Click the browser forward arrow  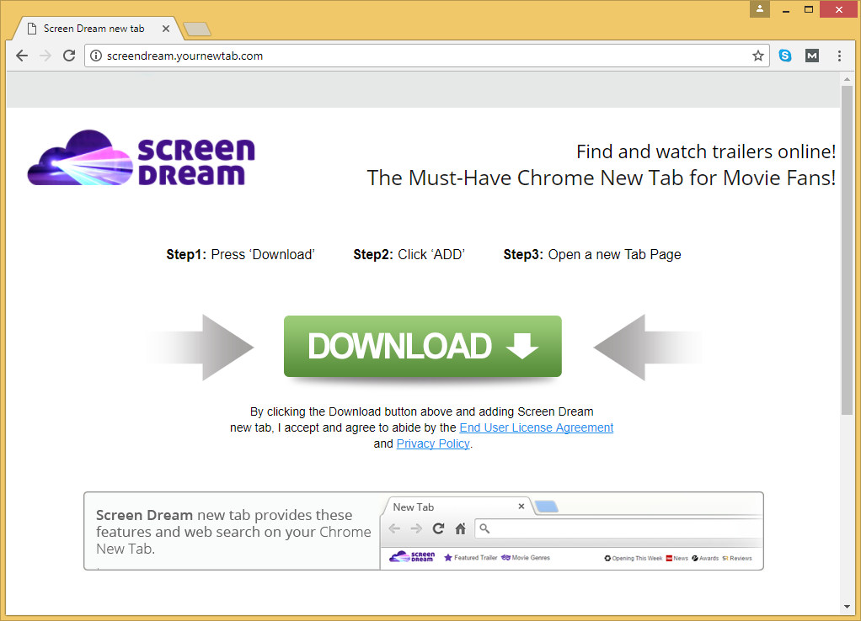click(45, 56)
